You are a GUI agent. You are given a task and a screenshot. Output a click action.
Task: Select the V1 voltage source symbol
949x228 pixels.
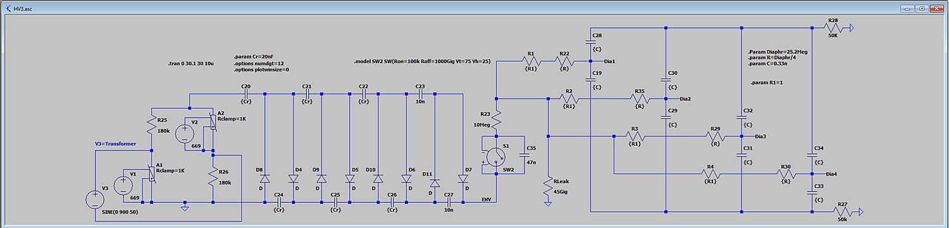123,186
